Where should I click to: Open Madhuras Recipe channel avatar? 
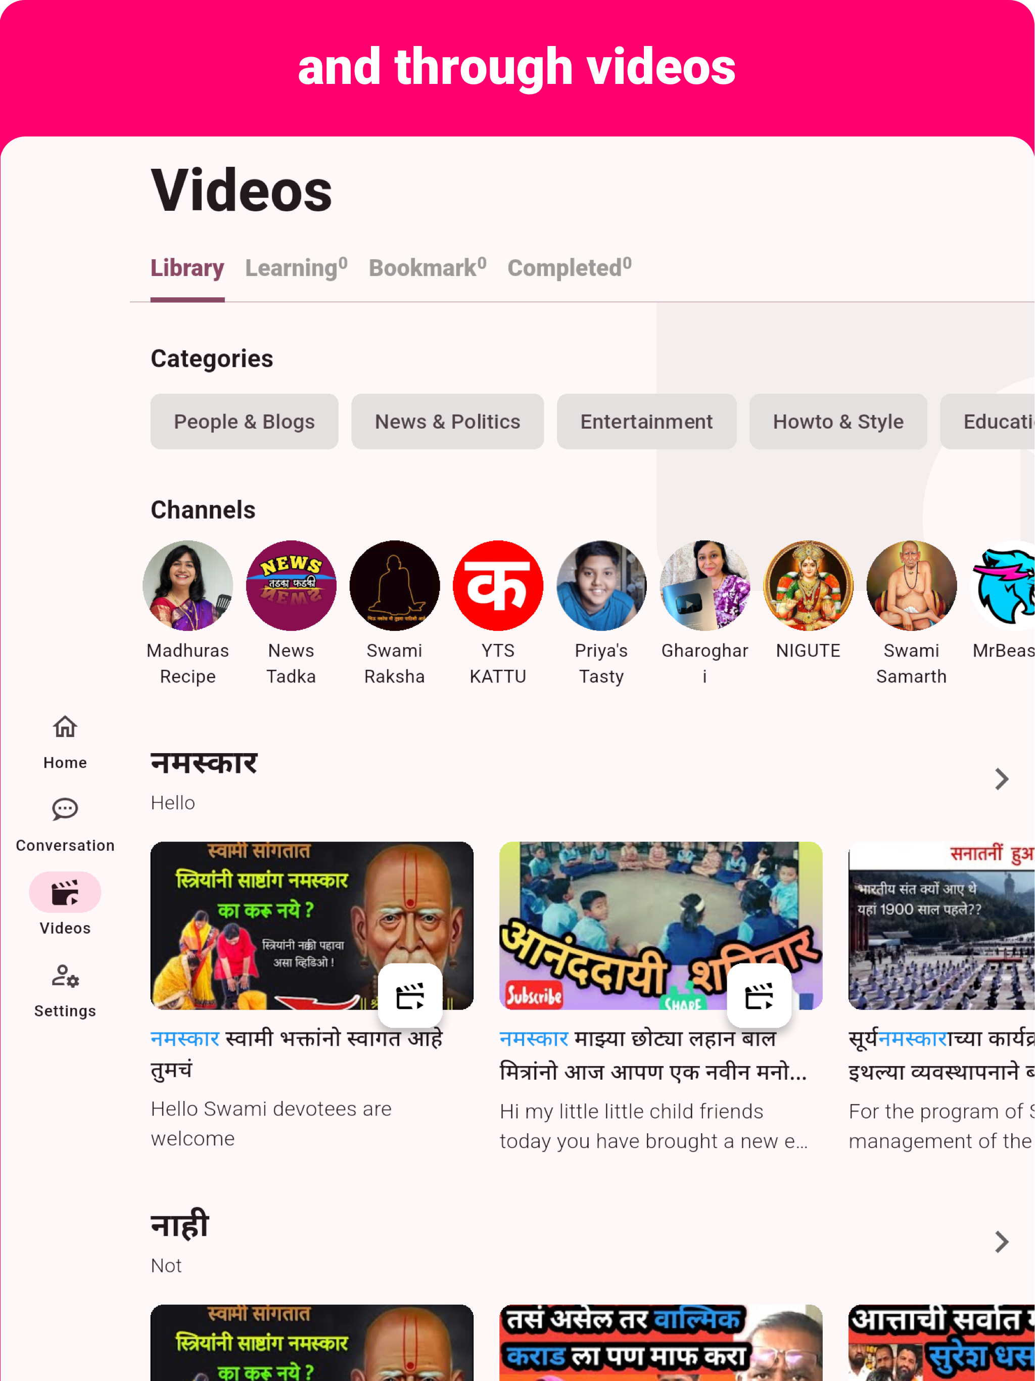click(188, 586)
